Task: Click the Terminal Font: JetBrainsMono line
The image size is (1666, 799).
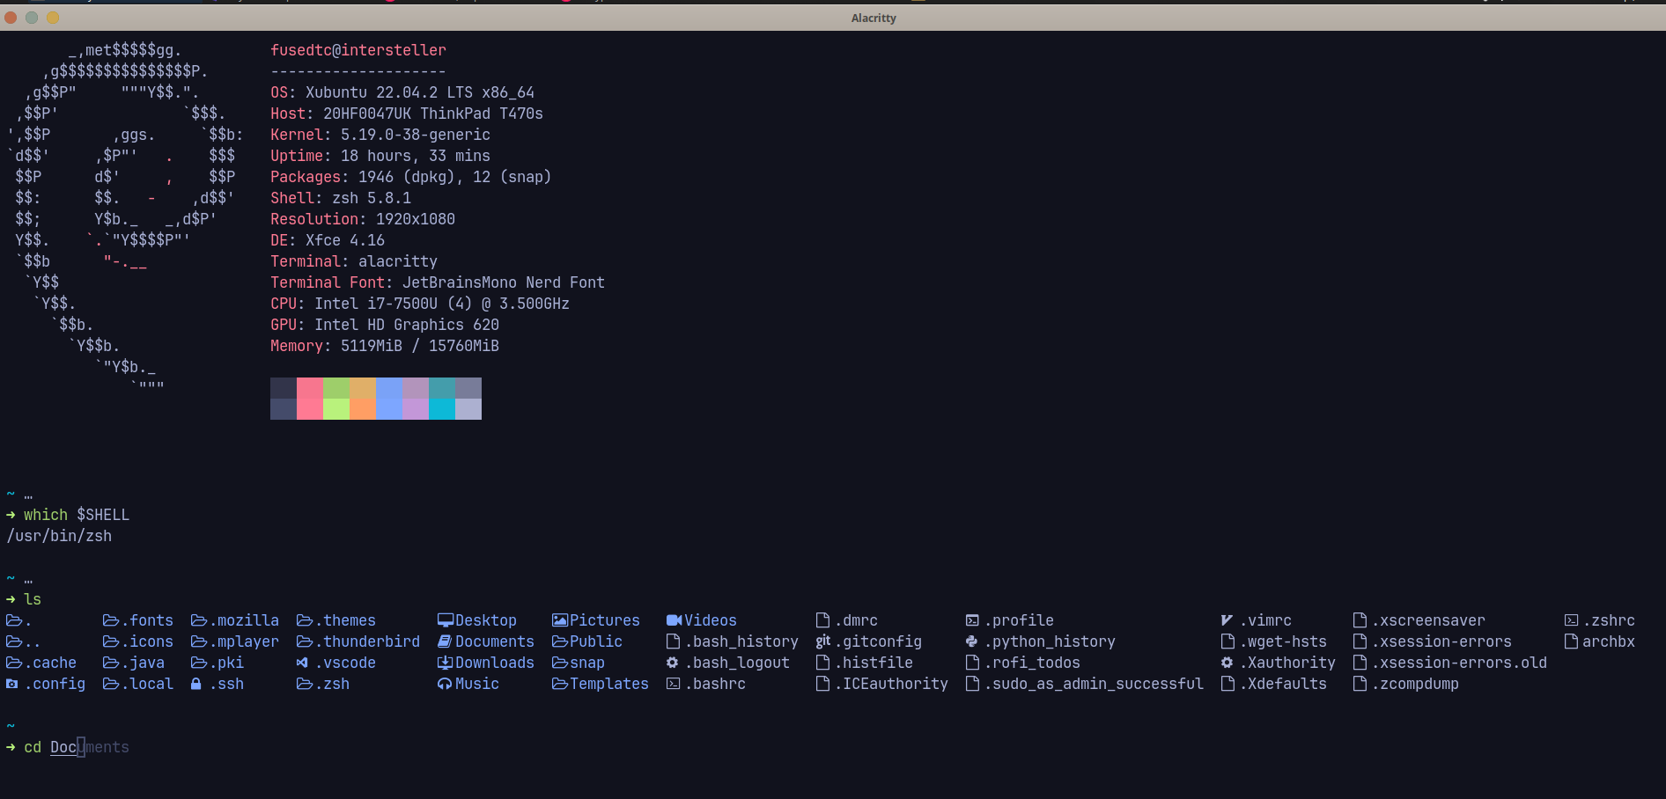Action: 438,282
